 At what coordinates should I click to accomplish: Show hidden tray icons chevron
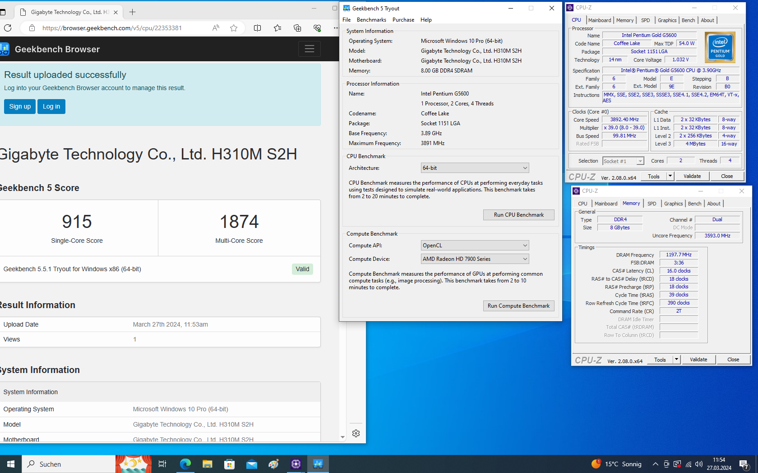[655, 464]
